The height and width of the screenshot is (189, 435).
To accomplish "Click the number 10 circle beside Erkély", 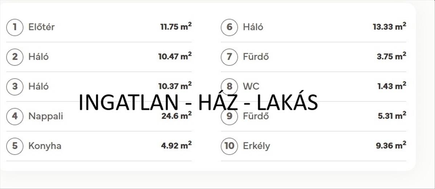I will 229,146.
